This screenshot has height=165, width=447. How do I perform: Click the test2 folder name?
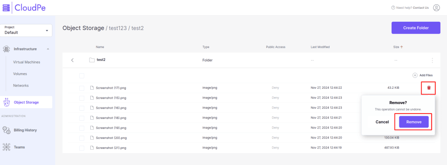point(101,60)
